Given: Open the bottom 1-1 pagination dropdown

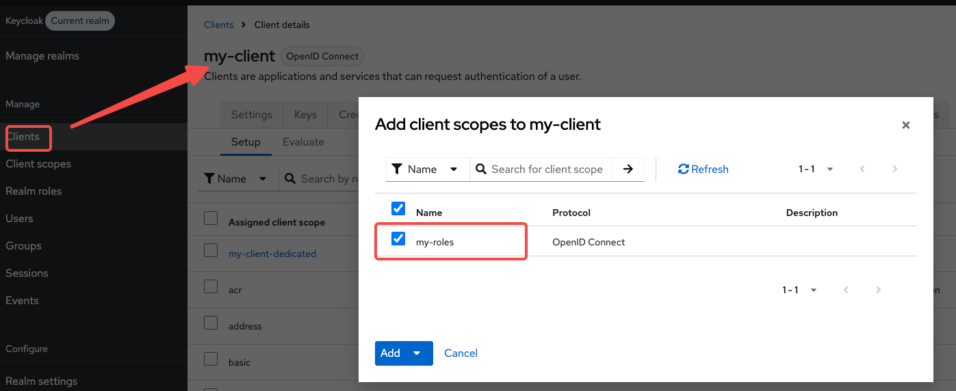Looking at the screenshot, I should (x=799, y=291).
